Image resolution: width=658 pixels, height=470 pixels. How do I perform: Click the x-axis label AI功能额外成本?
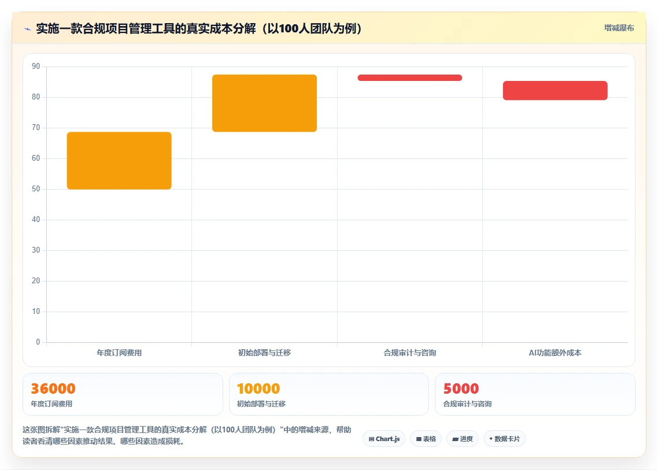555,353
